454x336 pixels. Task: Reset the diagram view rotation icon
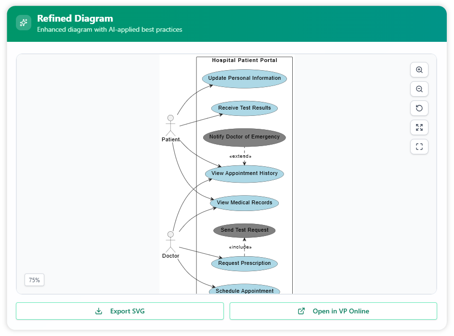tap(419, 108)
